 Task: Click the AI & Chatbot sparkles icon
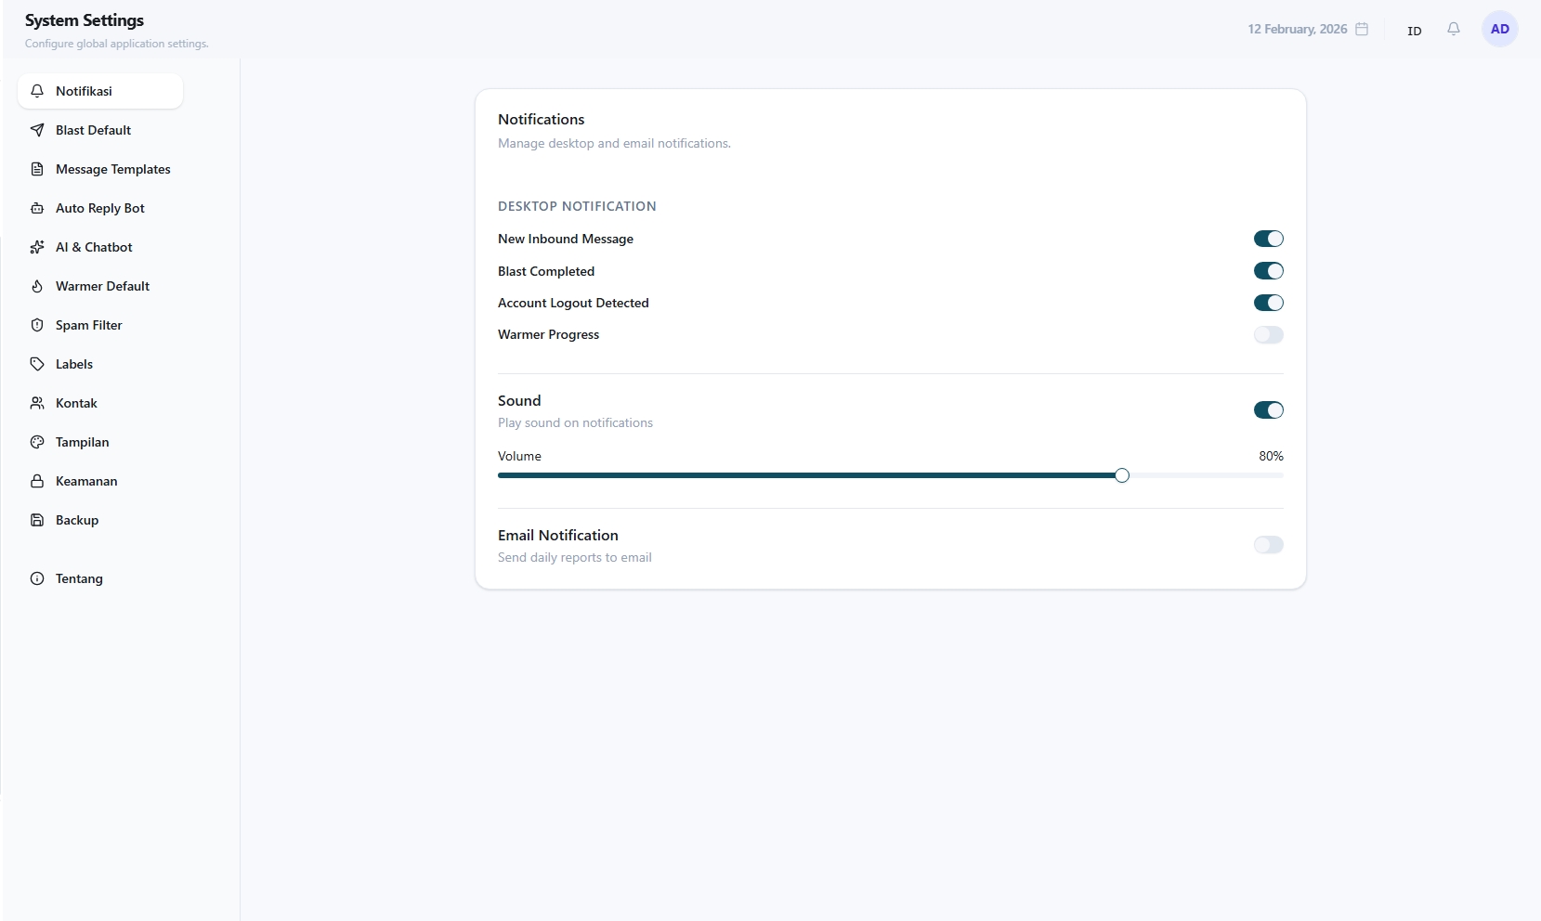click(x=37, y=247)
